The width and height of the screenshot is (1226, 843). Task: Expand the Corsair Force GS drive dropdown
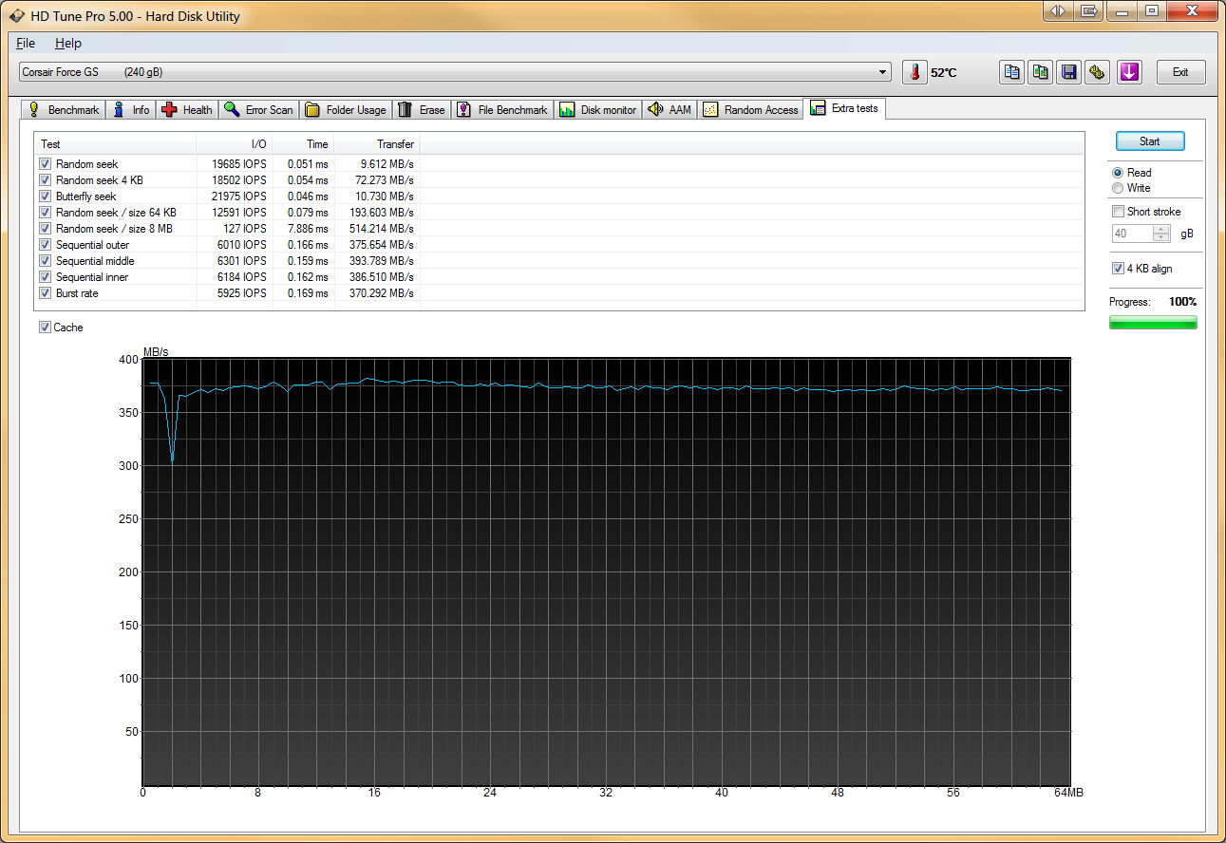883,72
